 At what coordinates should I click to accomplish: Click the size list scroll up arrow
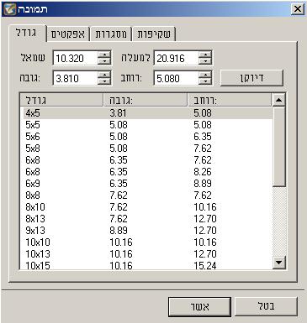pos(278,100)
